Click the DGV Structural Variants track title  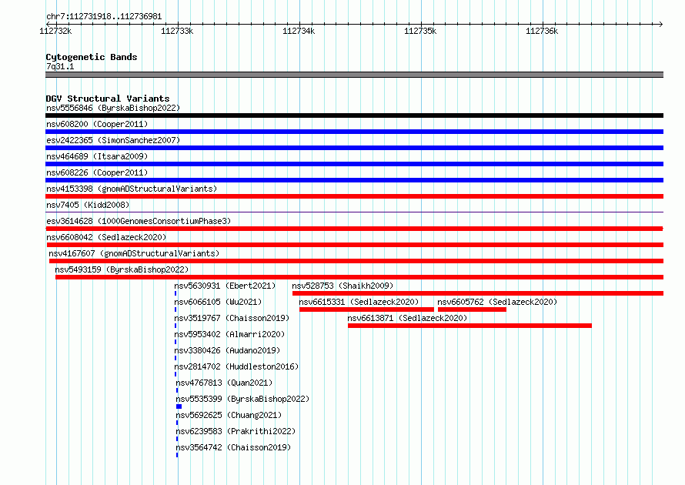[x=108, y=99]
